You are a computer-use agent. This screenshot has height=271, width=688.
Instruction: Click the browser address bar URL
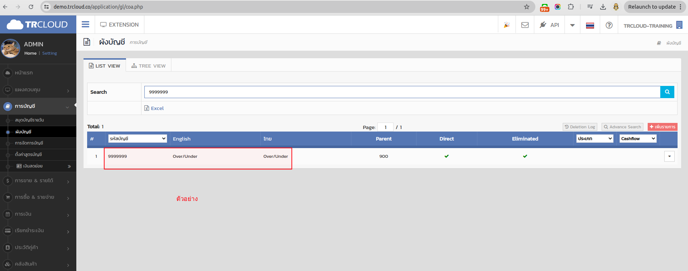[98, 7]
